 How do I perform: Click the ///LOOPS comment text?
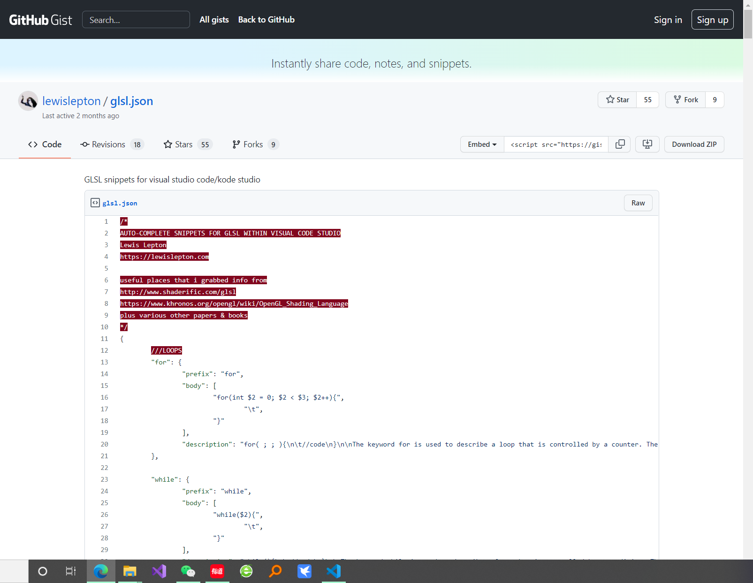[167, 350]
